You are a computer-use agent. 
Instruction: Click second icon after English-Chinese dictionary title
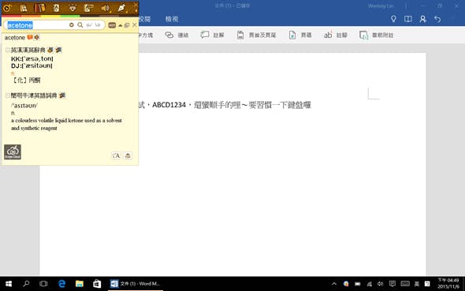click(58, 50)
